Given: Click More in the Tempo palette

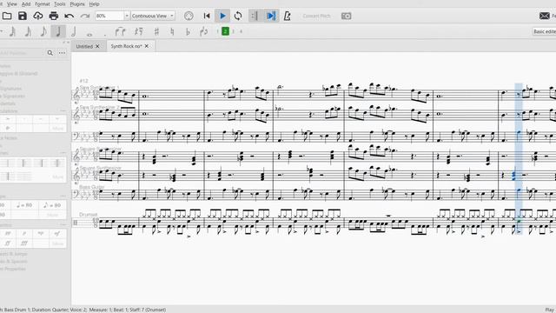Looking at the screenshot, I should (x=52, y=215).
